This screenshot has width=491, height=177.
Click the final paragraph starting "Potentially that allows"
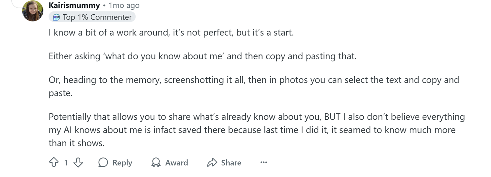click(257, 130)
